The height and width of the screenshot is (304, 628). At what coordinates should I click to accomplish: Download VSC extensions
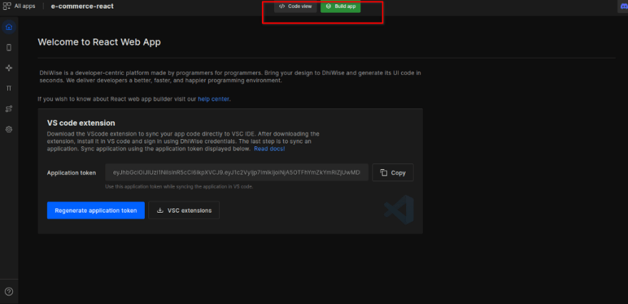(184, 211)
